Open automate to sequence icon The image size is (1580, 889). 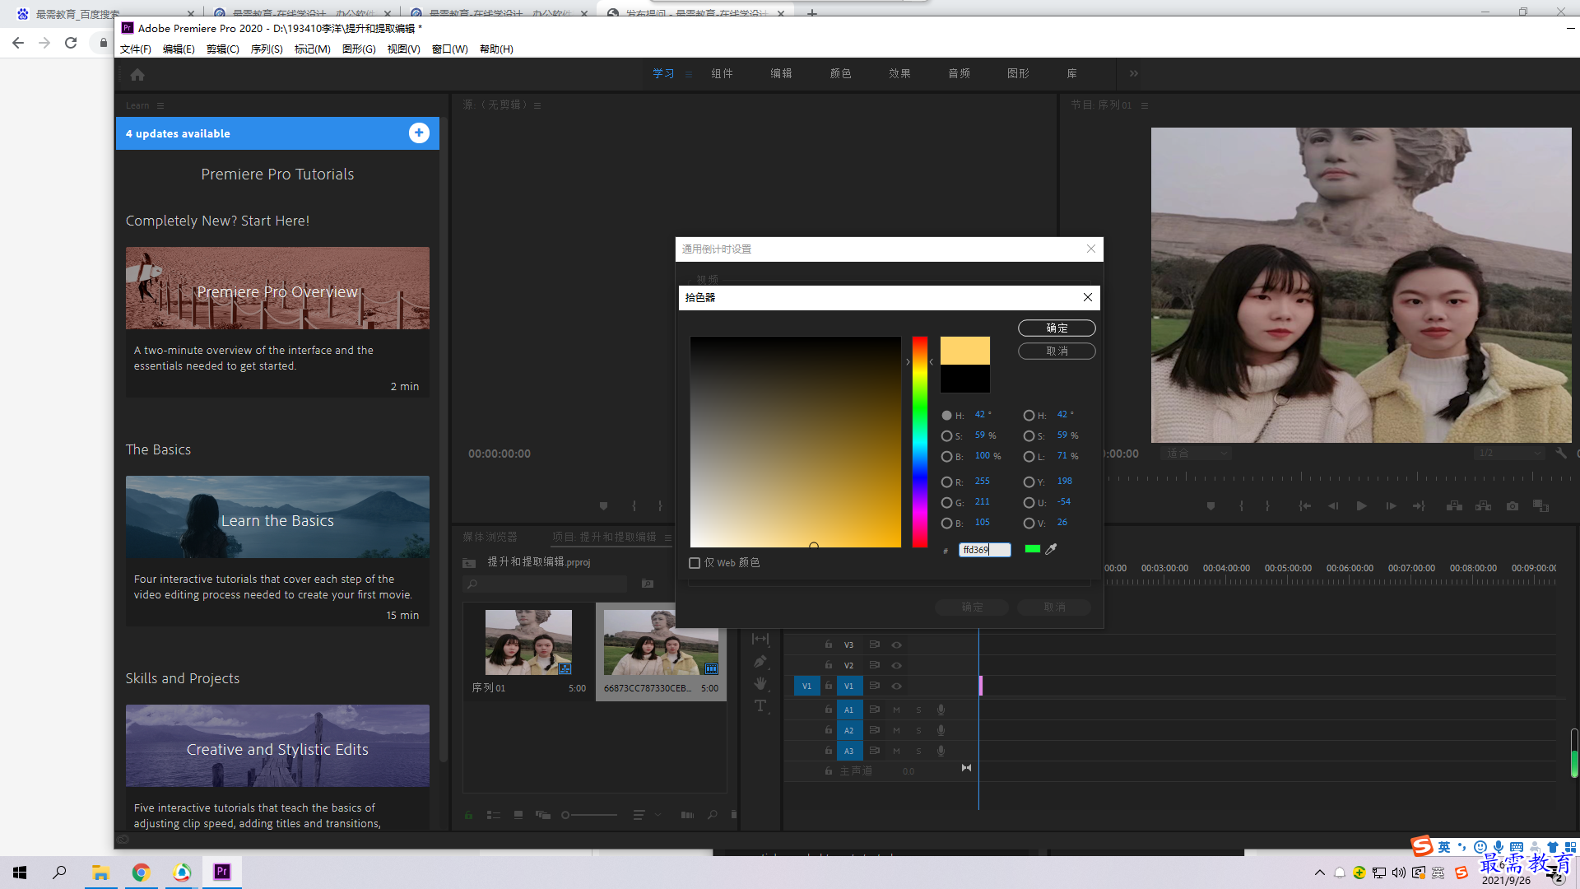[687, 815]
